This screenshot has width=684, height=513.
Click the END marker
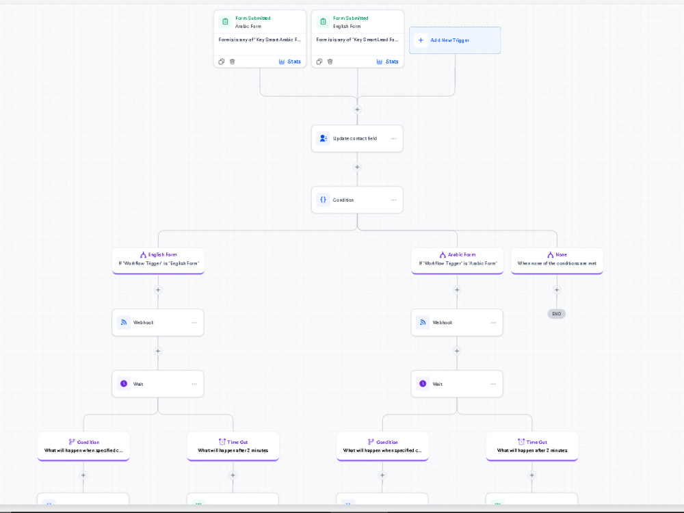point(557,314)
